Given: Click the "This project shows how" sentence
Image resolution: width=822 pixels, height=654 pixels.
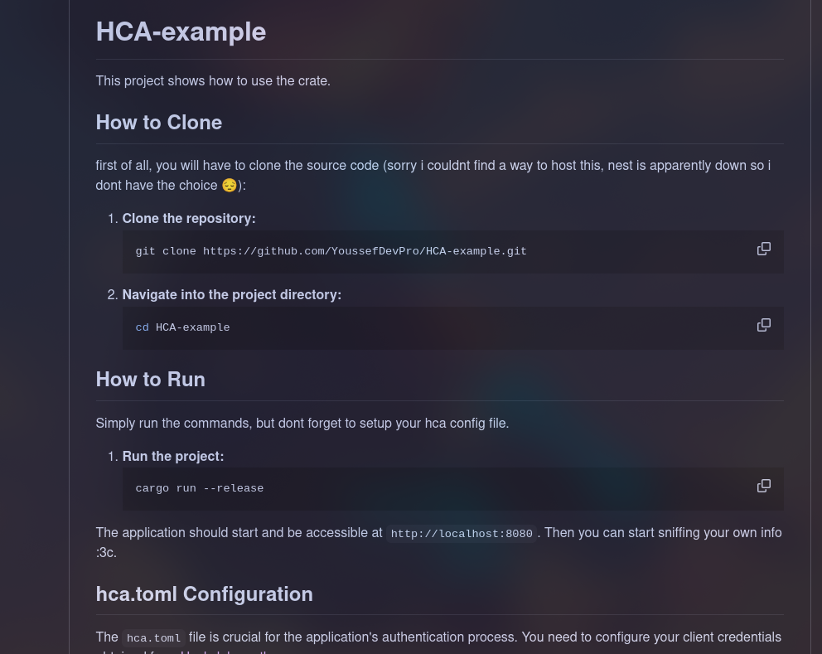Looking at the screenshot, I should click(213, 81).
